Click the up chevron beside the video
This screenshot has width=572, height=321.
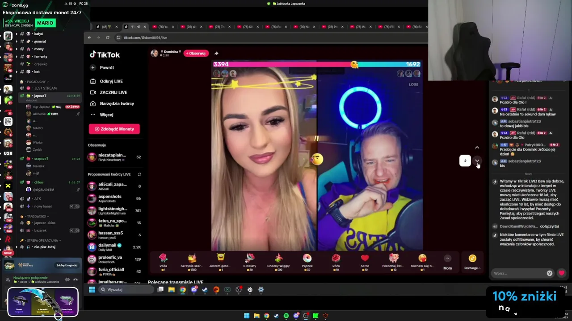point(477,148)
